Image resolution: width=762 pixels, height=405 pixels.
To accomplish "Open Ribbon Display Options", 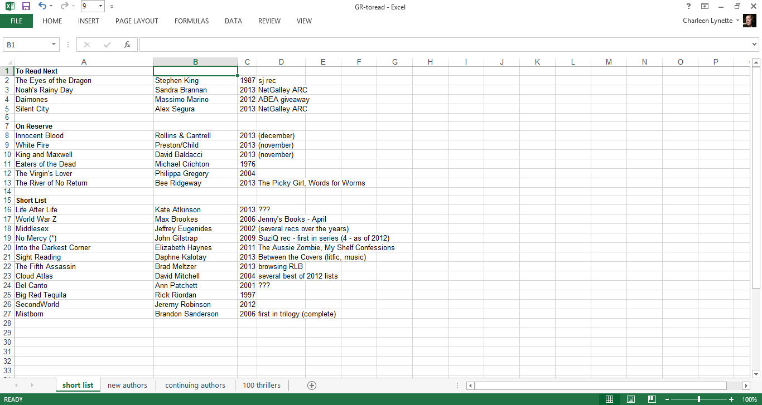I will (705, 7).
